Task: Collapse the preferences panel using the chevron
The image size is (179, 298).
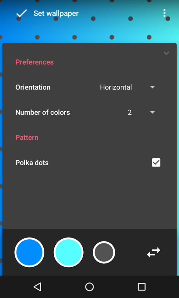Action: (x=166, y=53)
